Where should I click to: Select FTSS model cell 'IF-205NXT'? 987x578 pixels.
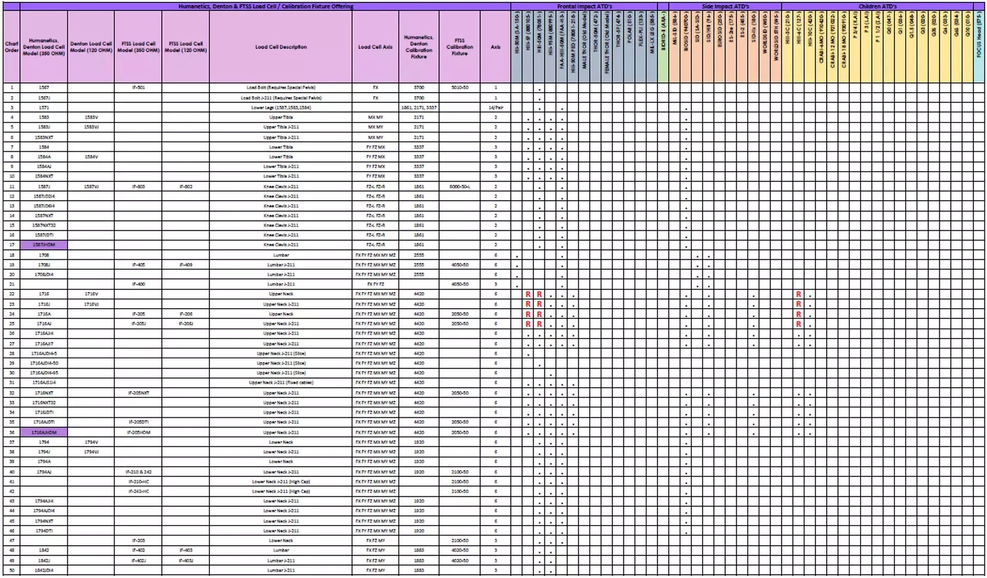138,393
